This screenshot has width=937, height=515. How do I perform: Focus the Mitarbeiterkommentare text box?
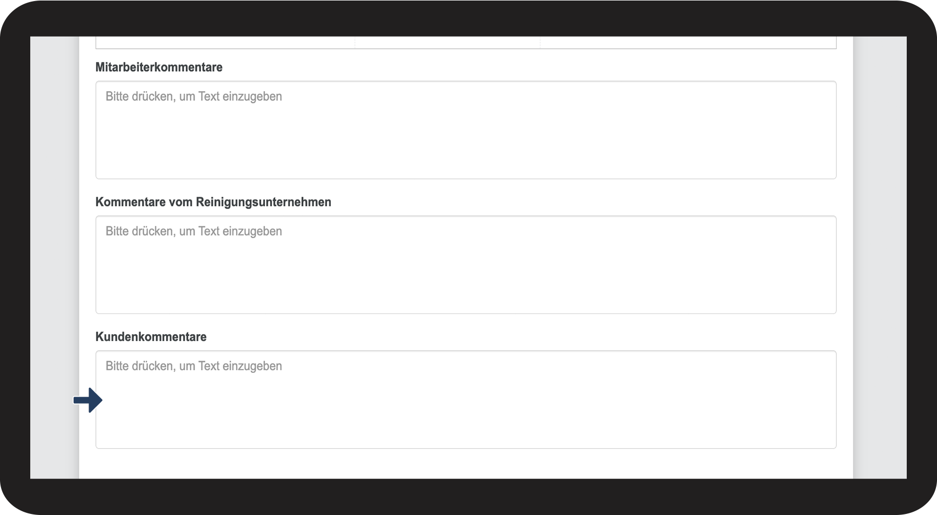click(466, 130)
